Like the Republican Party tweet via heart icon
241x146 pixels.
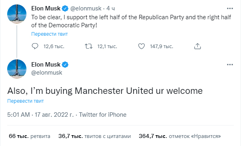coord(141,46)
